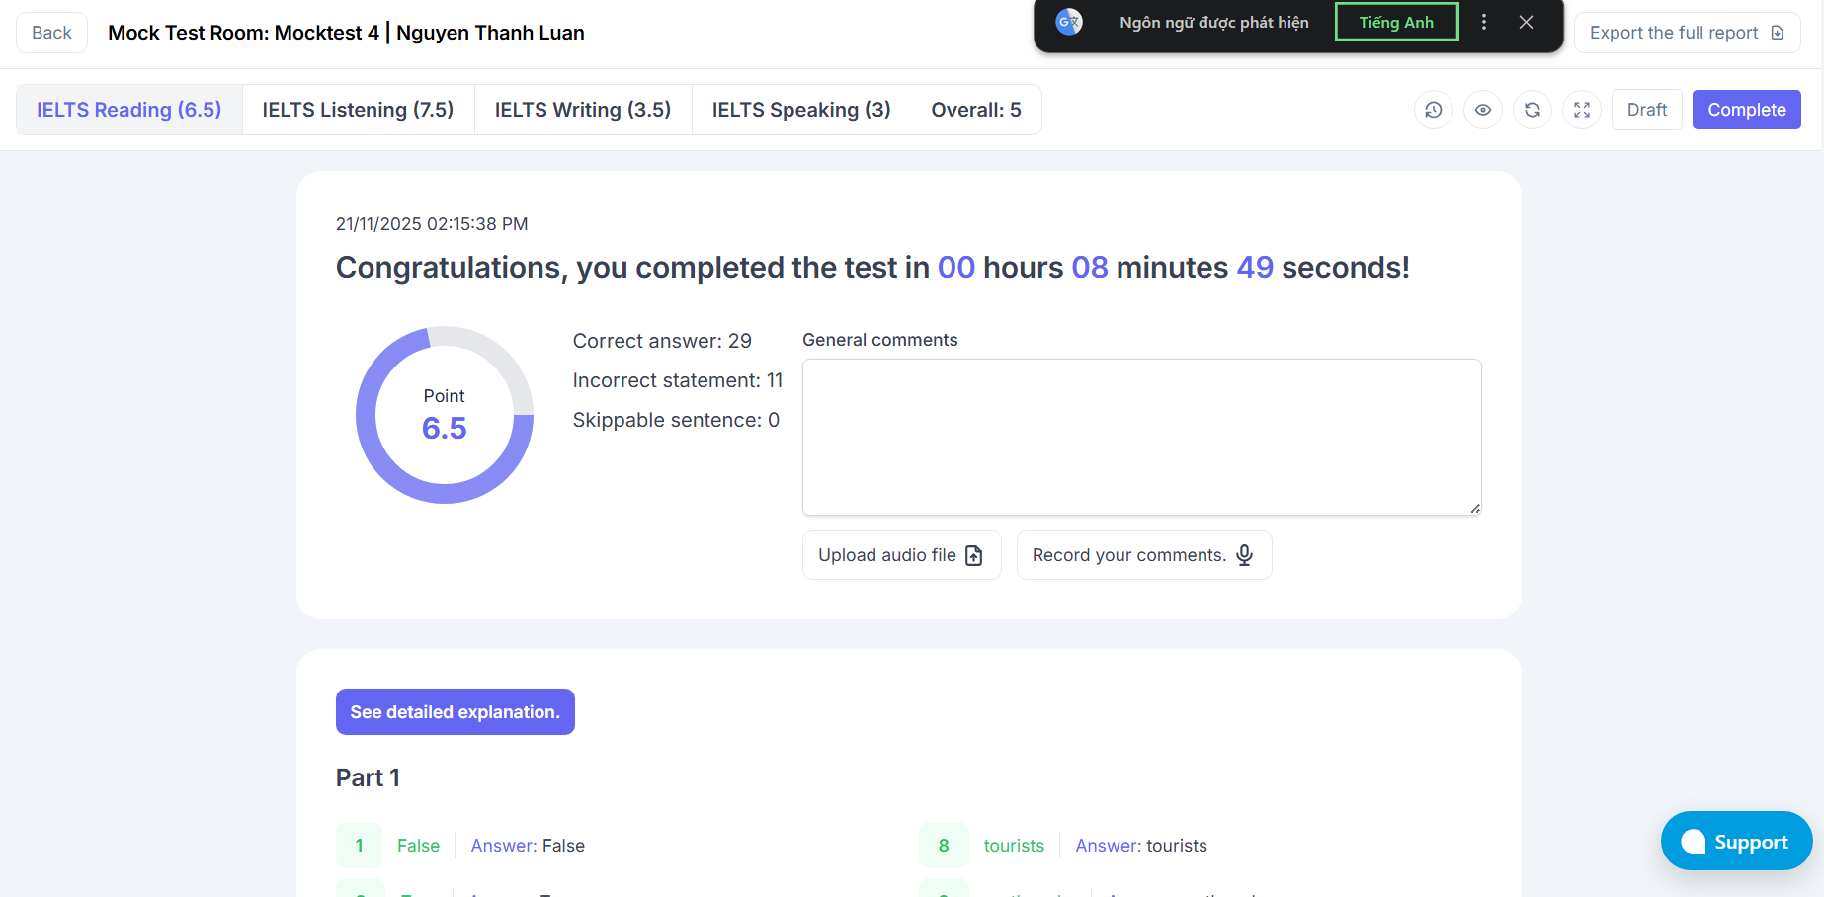Click the Complete button

[x=1747, y=110]
